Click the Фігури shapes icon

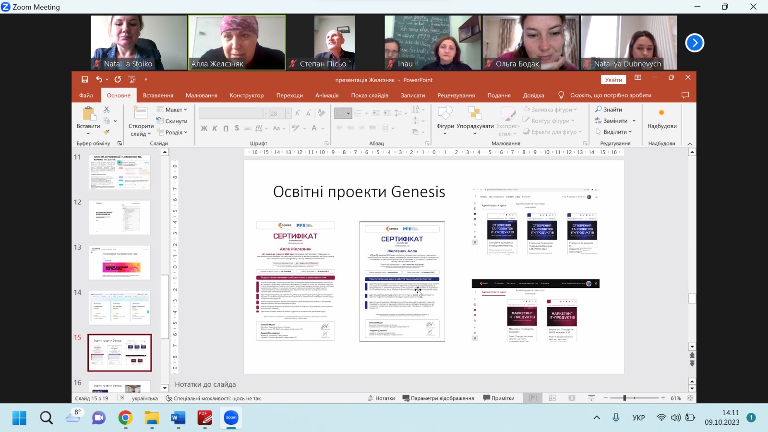tap(445, 115)
